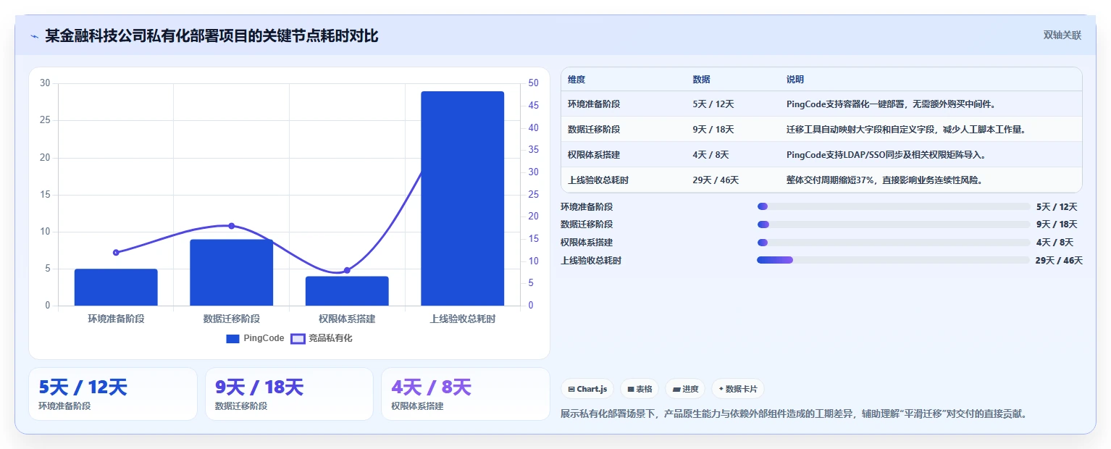Click the description about 整体交付周期缩短37%
This screenshot has height=449, width=1111.
point(884,180)
